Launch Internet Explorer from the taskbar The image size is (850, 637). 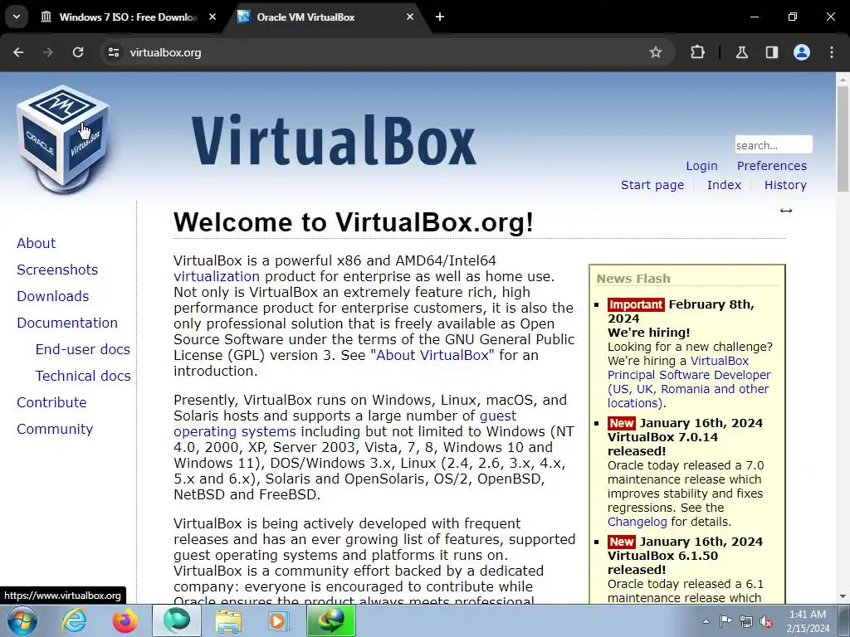(x=74, y=620)
